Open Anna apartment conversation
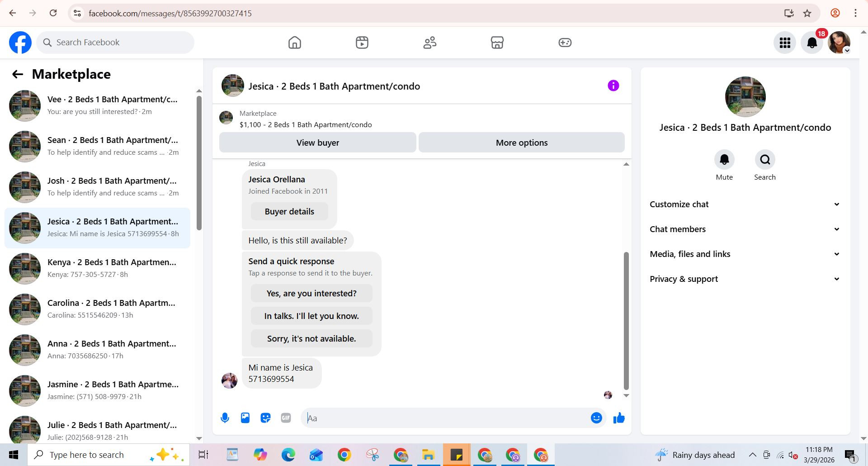Viewport: 868px width, 466px height. (x=97, y=350)
